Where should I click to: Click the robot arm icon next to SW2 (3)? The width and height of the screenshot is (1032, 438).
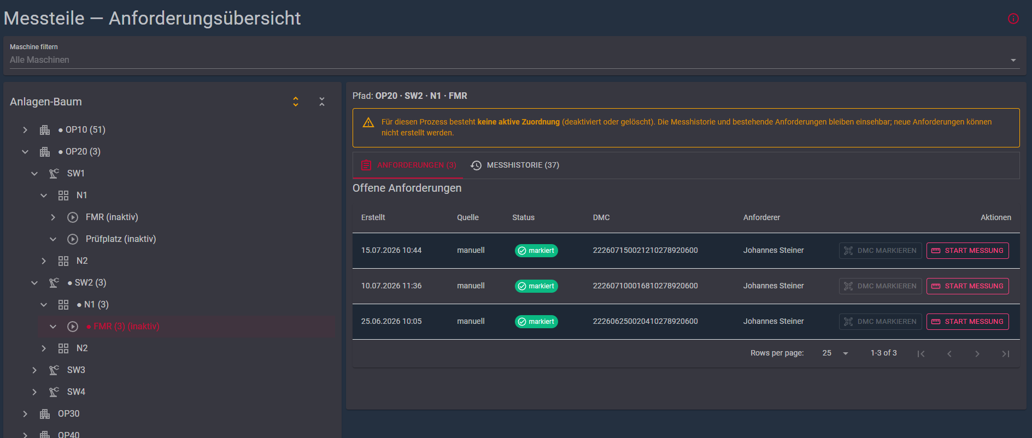point(54,283)
